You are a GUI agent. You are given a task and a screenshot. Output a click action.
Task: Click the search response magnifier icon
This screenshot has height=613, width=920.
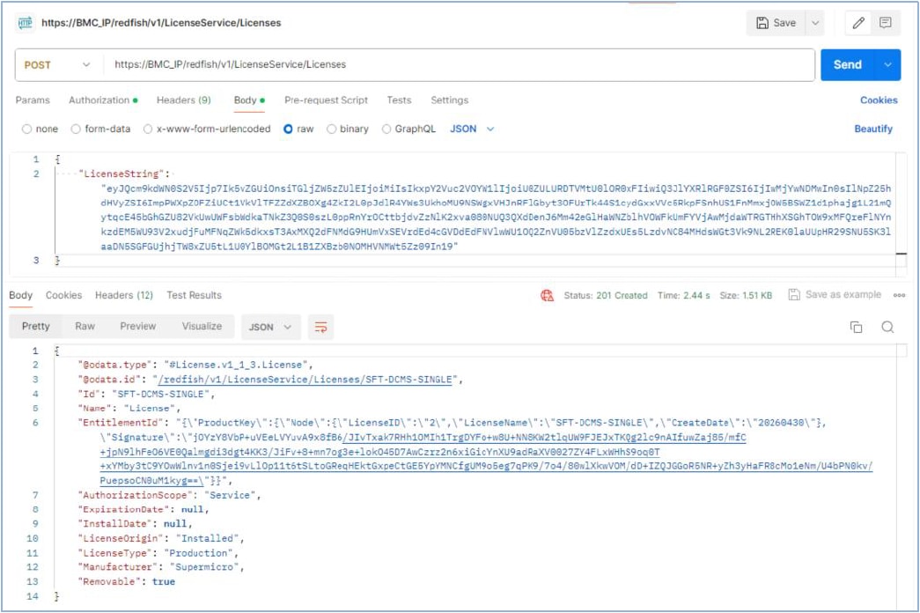[x=887, y=327]
